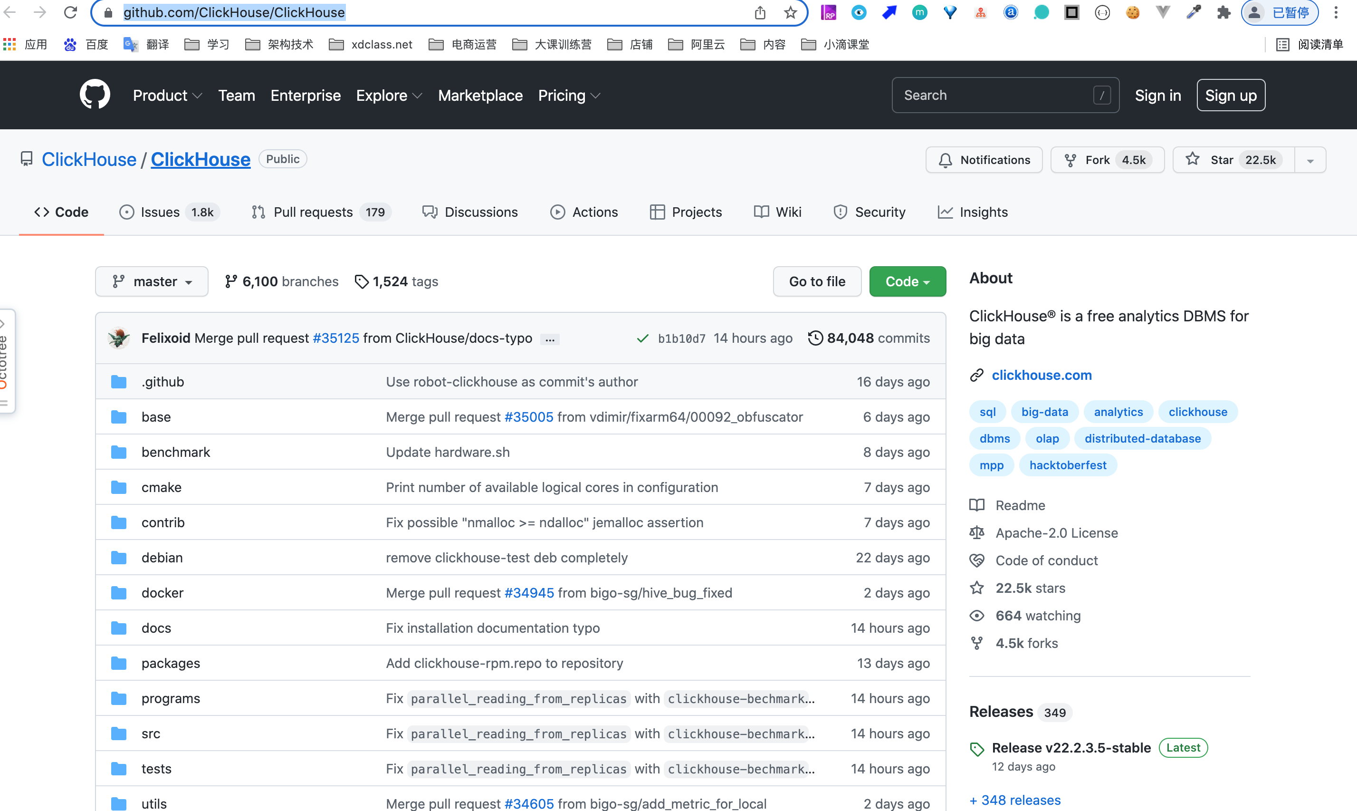Click the share icon in address bar
The image size is (1357, 811).
tap(760, 12)
